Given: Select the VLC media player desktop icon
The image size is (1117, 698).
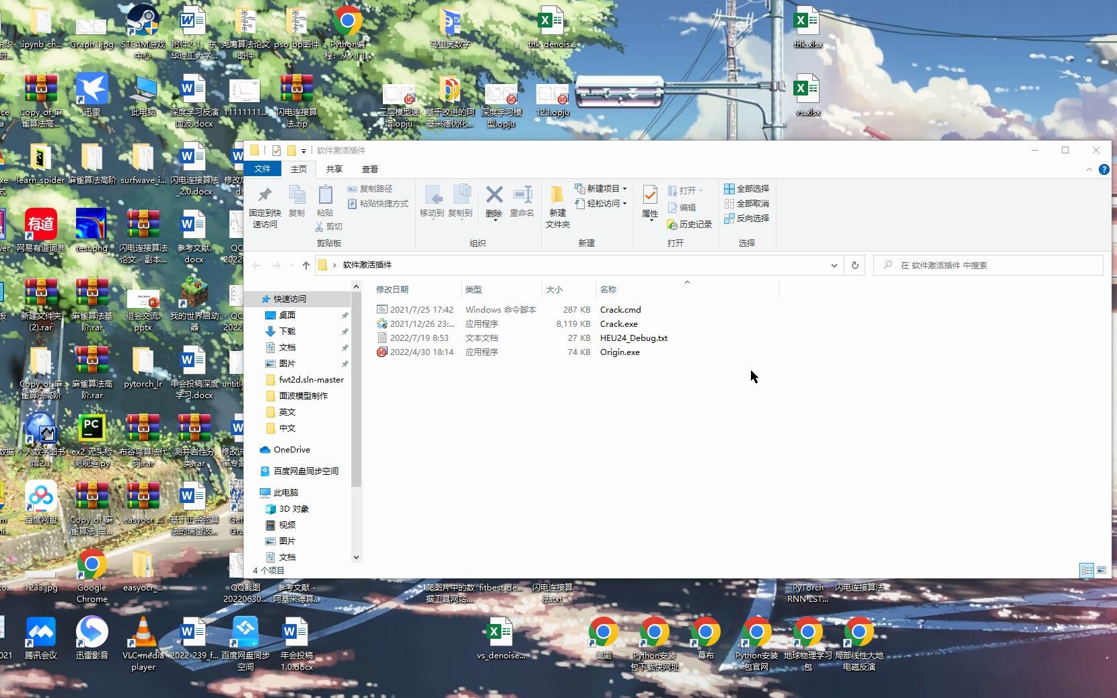Looking at the screenshot, I should (x=143, y=644).
